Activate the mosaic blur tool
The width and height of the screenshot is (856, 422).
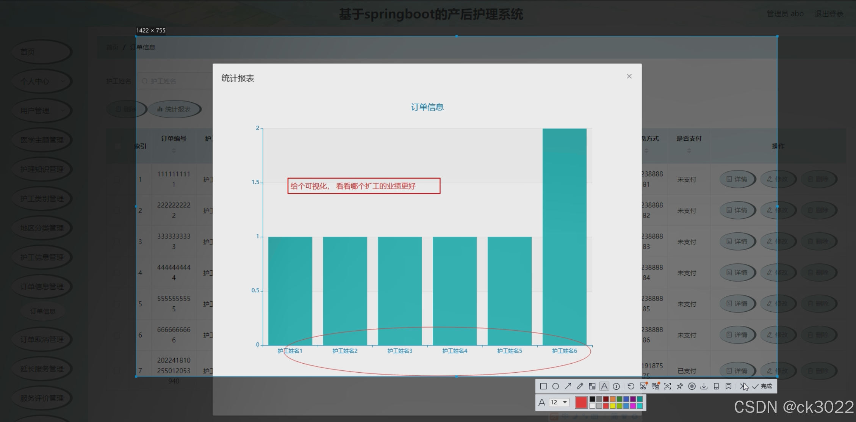pos(592,386)
